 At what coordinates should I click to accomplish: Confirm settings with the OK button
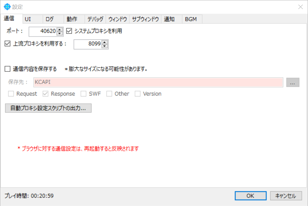[x=251, y=196]
